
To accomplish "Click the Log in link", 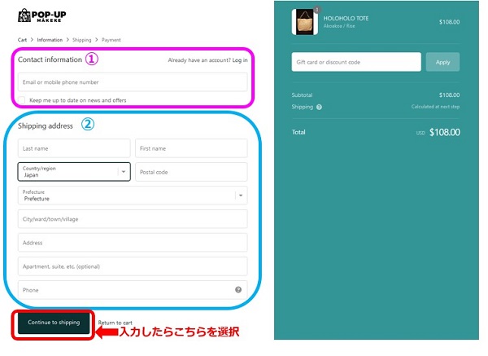I will pos(240,60).
